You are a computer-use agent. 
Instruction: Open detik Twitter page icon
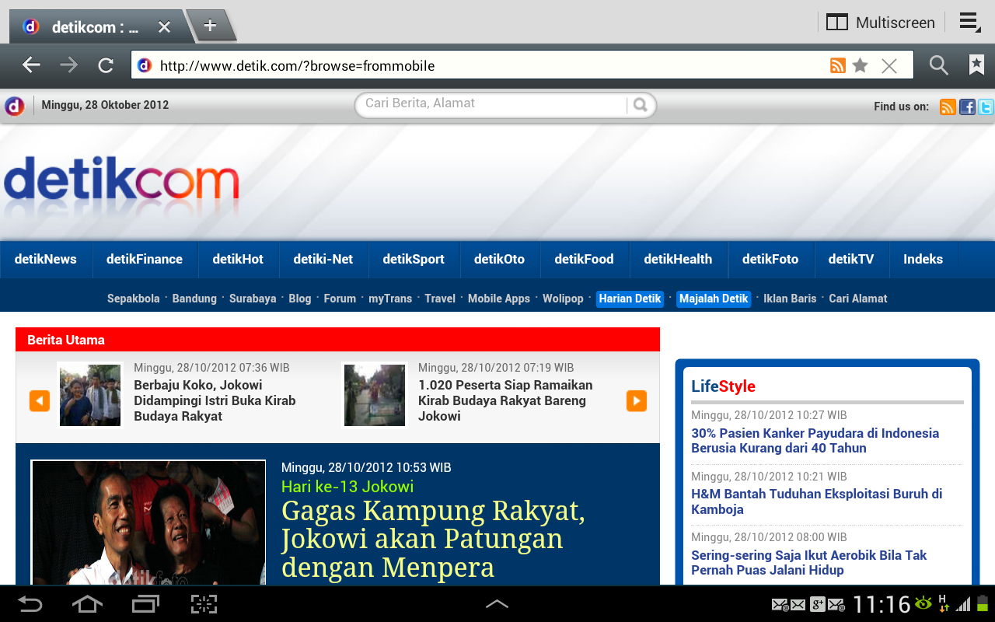coord(986,107)
